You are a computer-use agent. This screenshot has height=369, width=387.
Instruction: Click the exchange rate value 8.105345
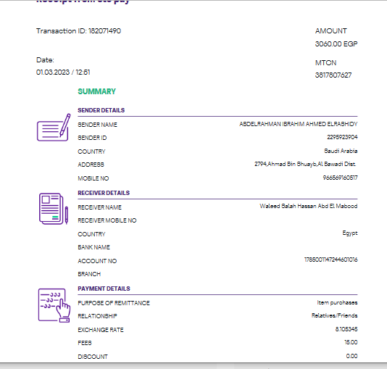pos(346,329)
